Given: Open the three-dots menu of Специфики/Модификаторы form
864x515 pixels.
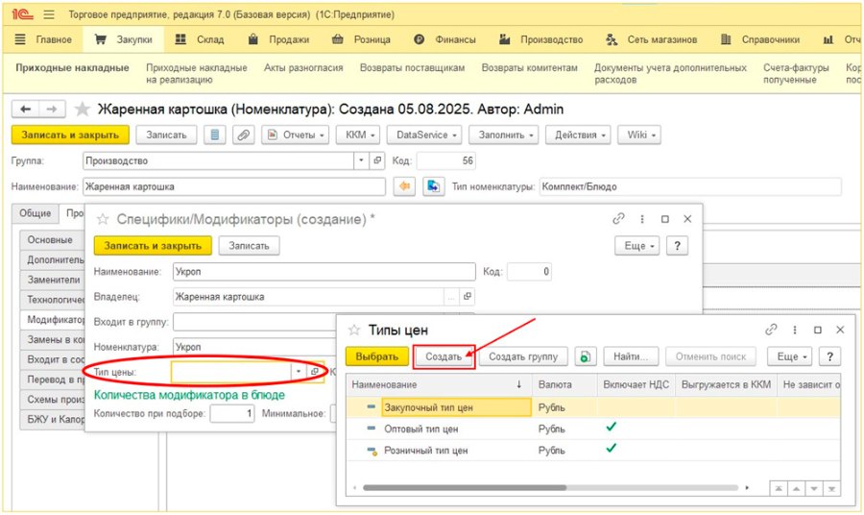Looking at the screenshot, I should [x=642, y=219].
